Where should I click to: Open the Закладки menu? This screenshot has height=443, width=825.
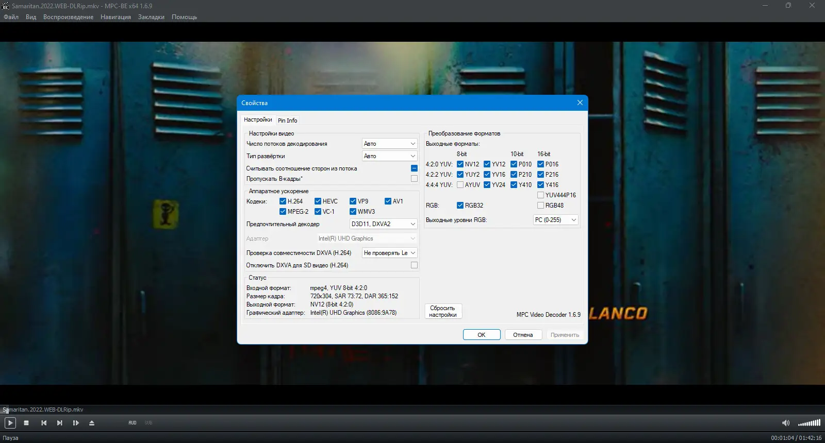[151, 17]
